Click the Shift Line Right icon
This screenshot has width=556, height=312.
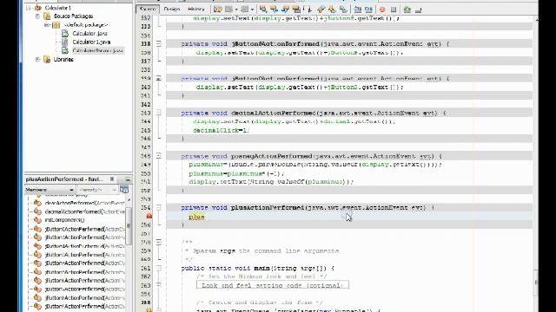[x=368, y=10]
